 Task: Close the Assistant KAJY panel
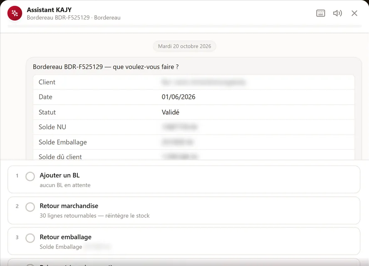coord(354,13)
